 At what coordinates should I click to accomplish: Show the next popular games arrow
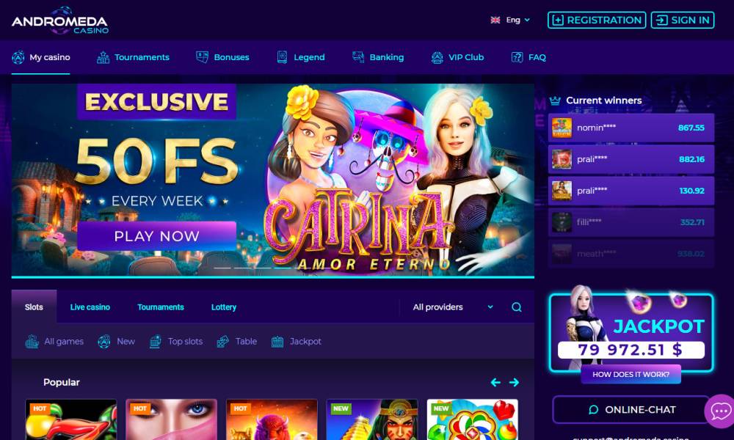[514, 383]
